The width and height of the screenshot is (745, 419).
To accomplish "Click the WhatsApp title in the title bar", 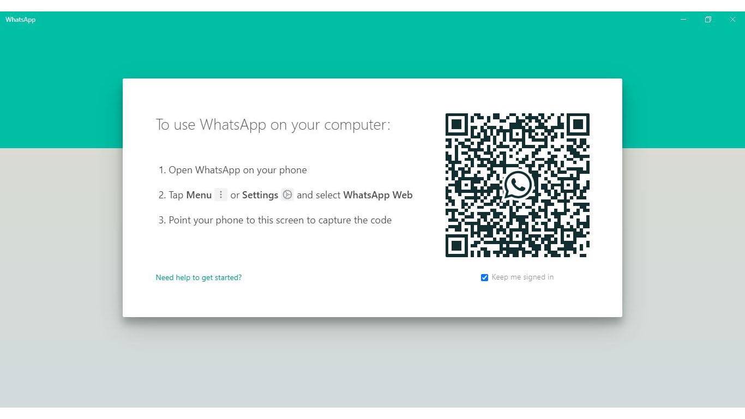I will click(21, 20).
